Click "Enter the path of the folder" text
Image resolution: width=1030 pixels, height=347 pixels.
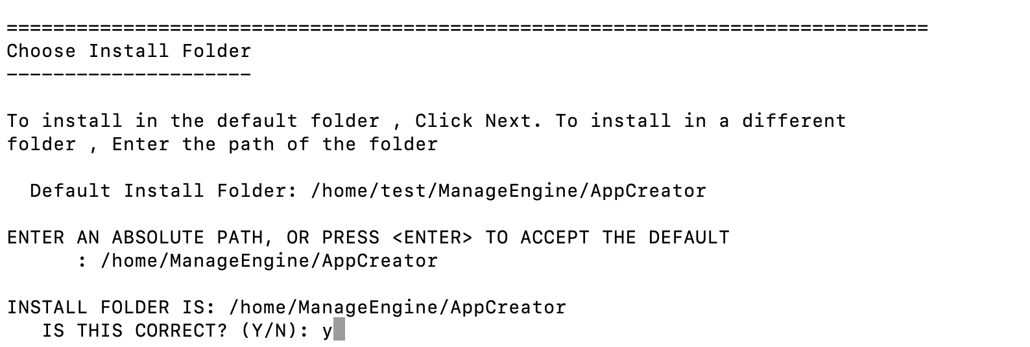pyautogui.click(x=275, y=144)
